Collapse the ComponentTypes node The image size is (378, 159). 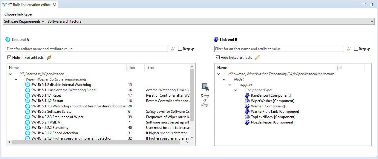[236, 90]
